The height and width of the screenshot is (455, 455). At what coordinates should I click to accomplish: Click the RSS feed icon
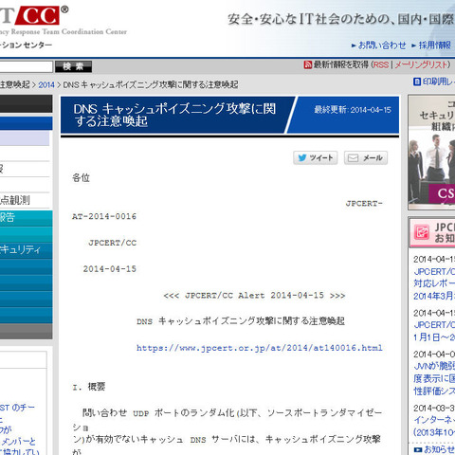click(307, 64)
